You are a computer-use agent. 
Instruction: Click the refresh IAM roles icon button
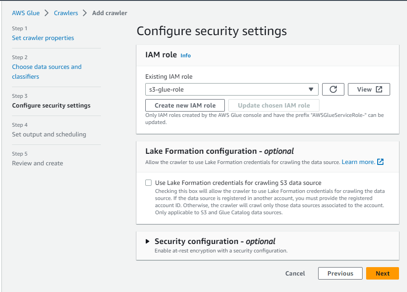[333, 89]
